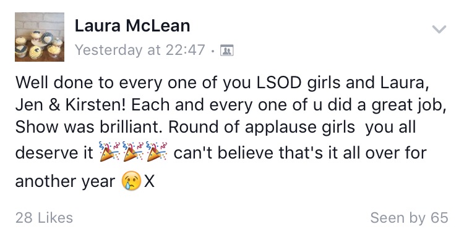The height and width of the screenshot is (240, 464).
Task: Open Laura McLean's cupcake profile picture
Action: [40, 37]
